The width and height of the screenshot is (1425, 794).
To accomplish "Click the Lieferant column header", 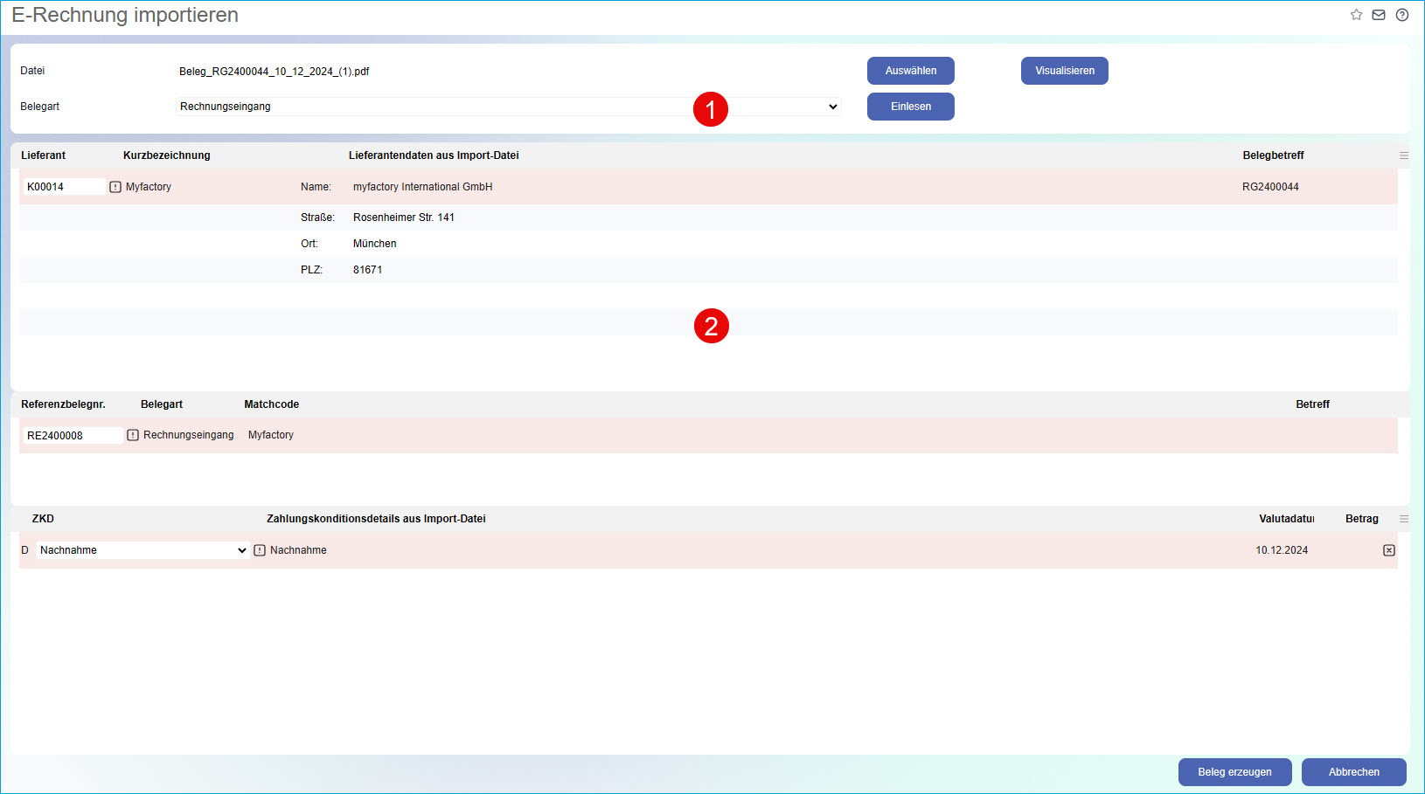I will [44, 155].
